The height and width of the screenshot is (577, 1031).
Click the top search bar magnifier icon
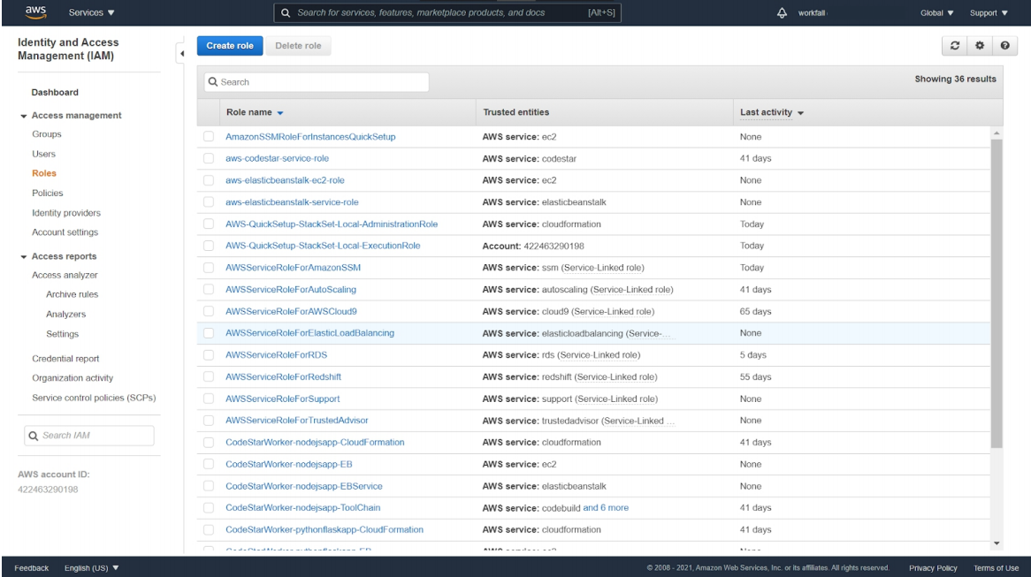click(286, 12)
